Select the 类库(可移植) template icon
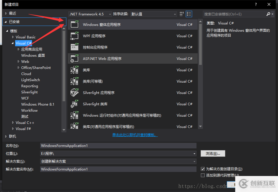 (75, 81)
